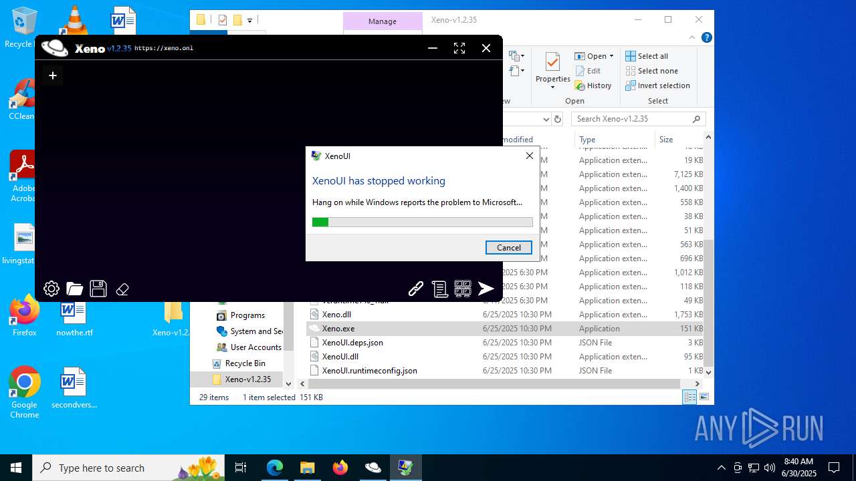Select Xeno-v1.2.35 folder in navigation pane
856x481 pixels.
(241, 379)
